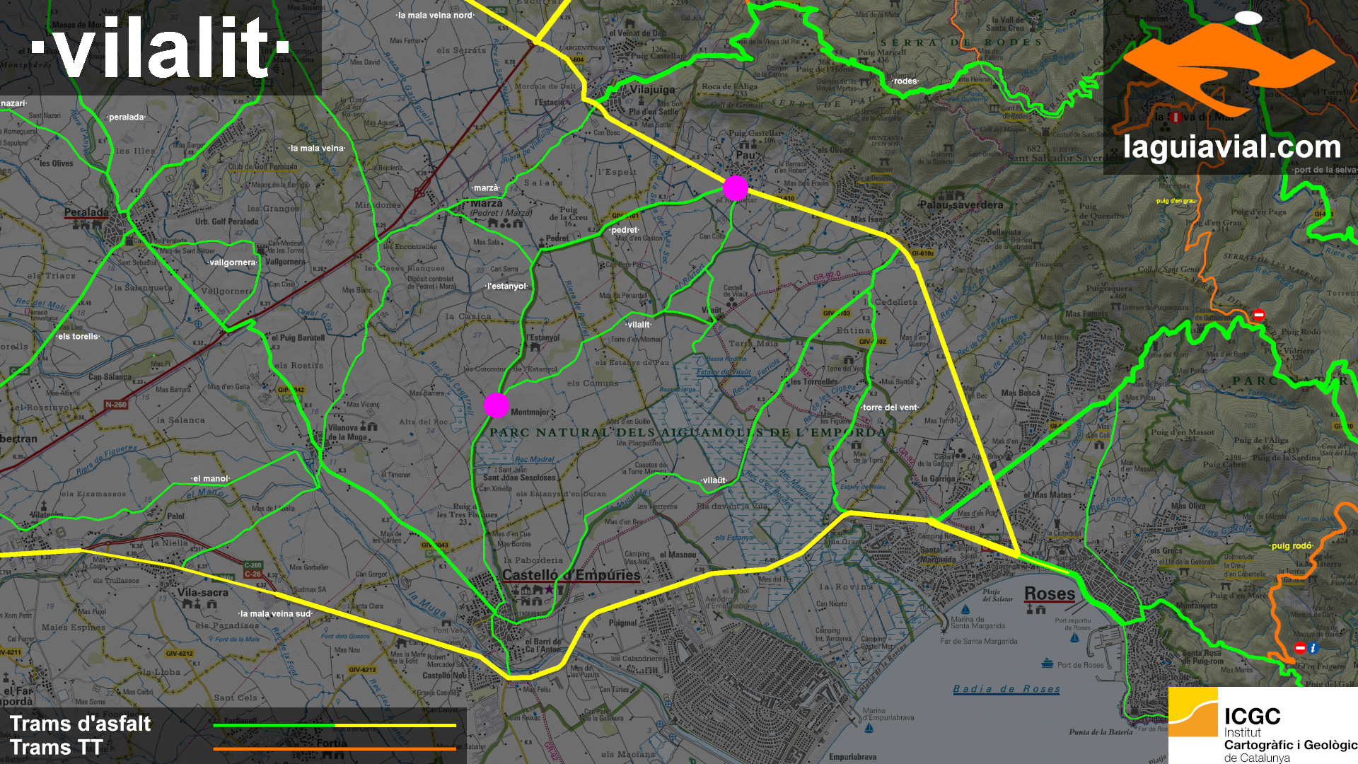
Task: Click the ·la mala veina sud· label
Action: [x=275, y=613]
